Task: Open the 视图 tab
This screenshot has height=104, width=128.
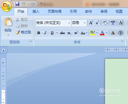Action: [x=119, y=12]
